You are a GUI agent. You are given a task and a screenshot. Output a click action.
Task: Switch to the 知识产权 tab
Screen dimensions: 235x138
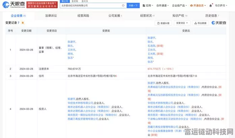coord(180,16)
